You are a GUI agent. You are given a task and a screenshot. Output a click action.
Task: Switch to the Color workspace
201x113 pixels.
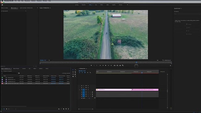pyautogui.click(x=96, y=5)
